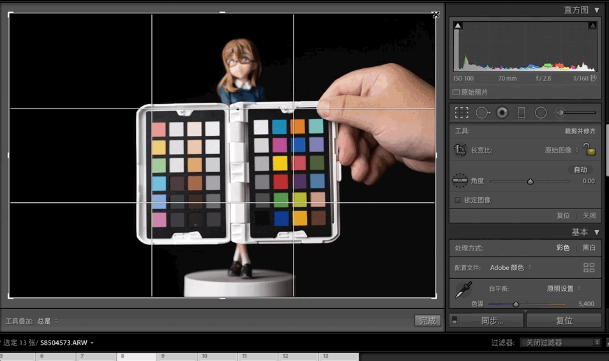609x361 pixels.
Task: Collapse the 基本 panel
Action: 597,232
